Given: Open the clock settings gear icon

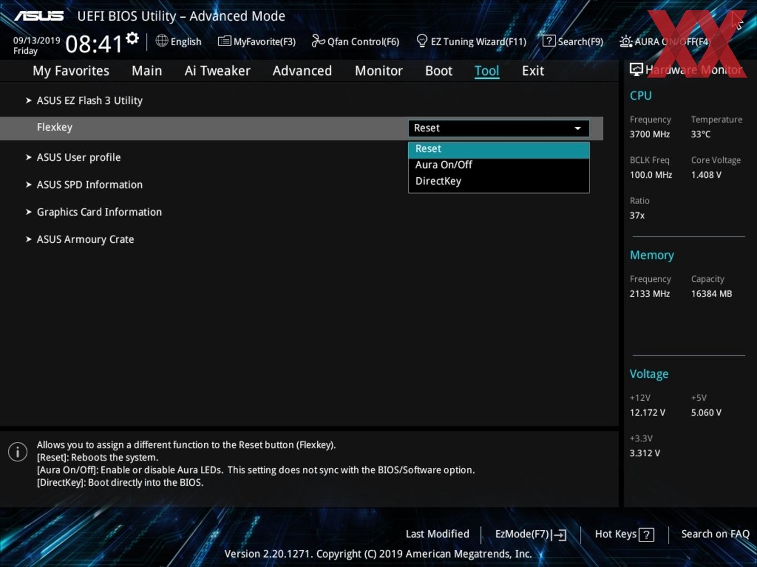Looking at the screenshot, I should [x=132, y=38].
